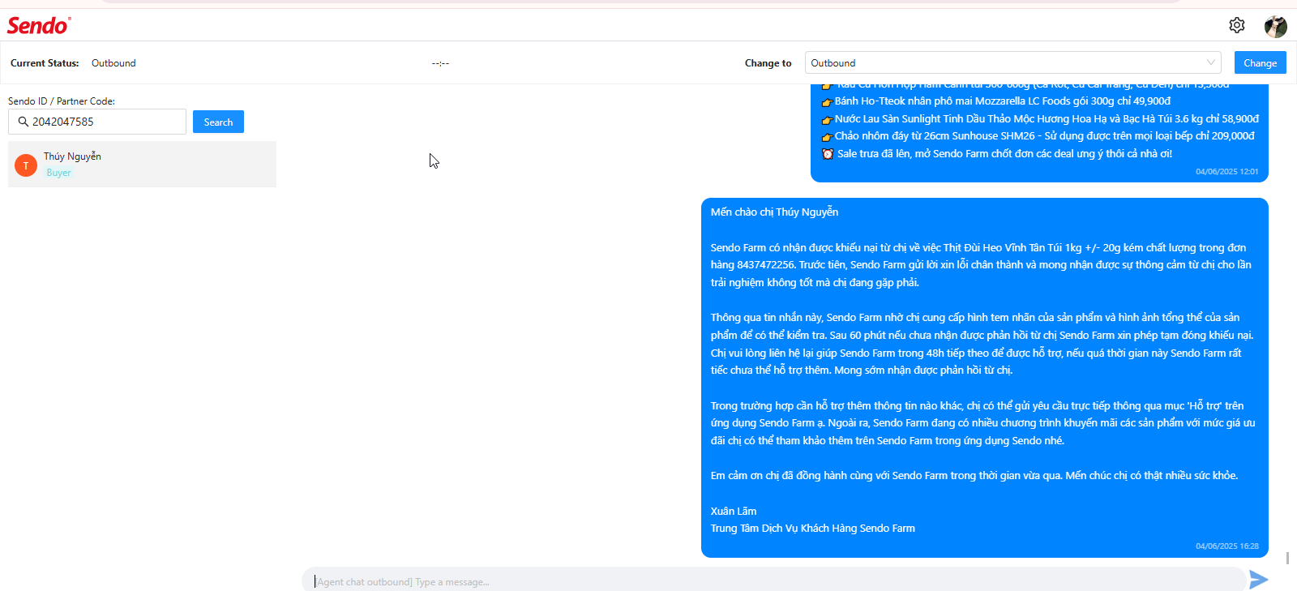Click the --:-- timer text
The width and height of the screenshot is (1297, 591).
point(440,63)
